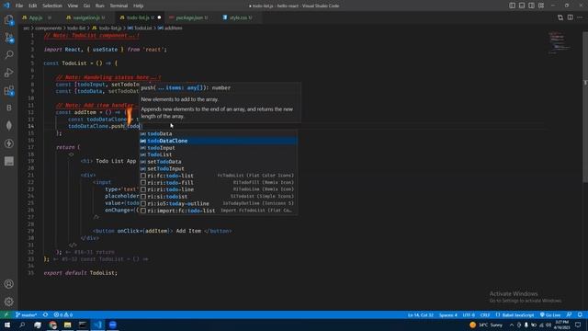Open the Accounts icon

pyautogui.click(x=8, y=284)
